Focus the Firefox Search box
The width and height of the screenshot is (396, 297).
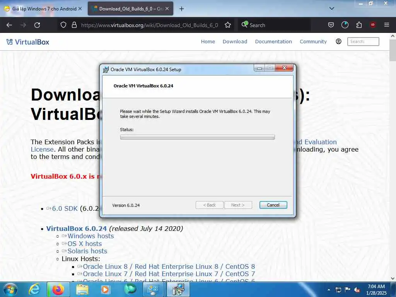coord(274,25)
